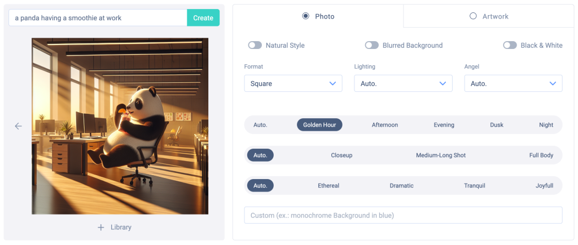Click the prompt text input field
Screen dimensions: 578x245
coord(98,18)
